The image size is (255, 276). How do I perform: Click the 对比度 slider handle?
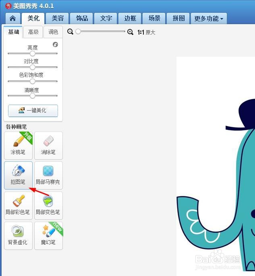coord(32,67)
